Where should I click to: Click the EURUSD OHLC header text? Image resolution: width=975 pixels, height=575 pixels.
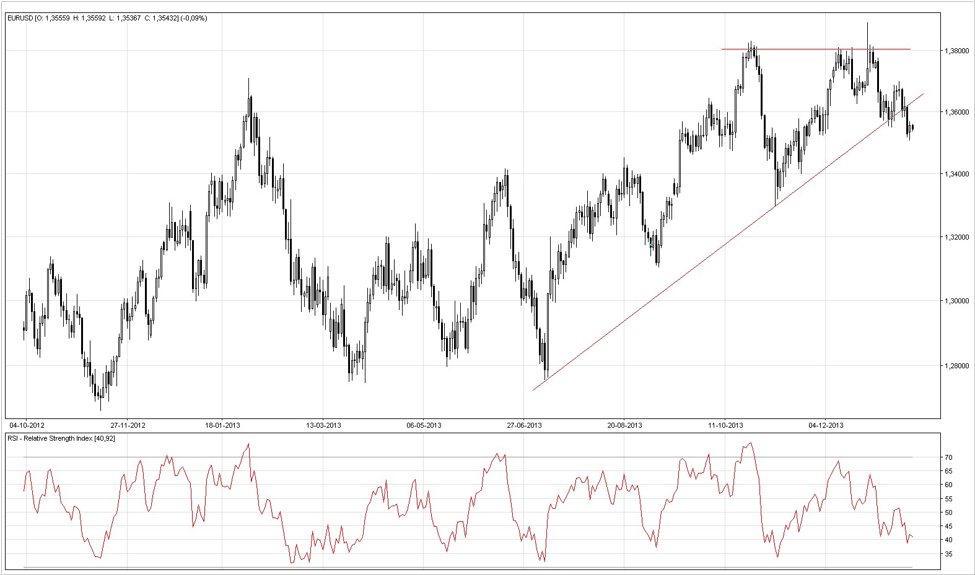pos(107,19)
